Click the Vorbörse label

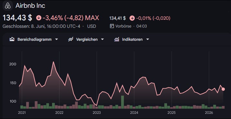123,26
